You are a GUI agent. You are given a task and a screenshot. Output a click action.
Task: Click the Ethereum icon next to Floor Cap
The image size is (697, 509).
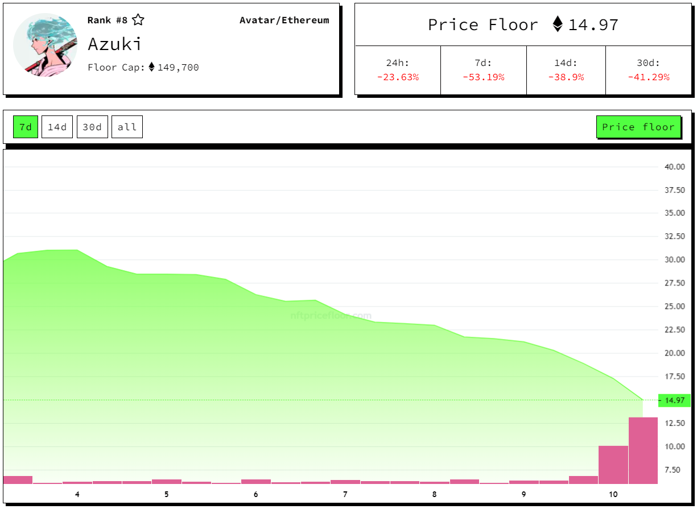pos(151,67)
